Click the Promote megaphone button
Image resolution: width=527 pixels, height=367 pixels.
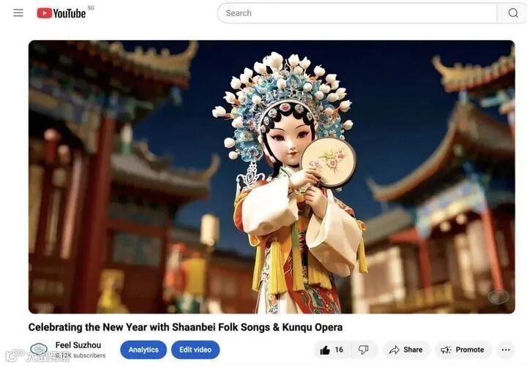point(463,350)
